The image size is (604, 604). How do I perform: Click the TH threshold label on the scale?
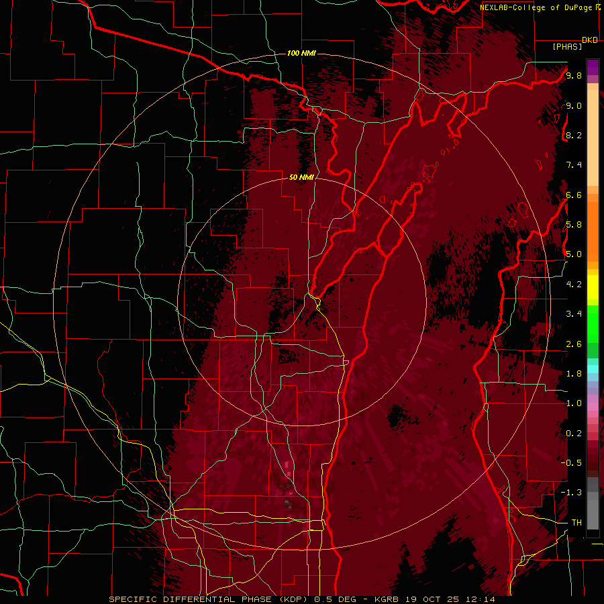[x=576, y=523]
